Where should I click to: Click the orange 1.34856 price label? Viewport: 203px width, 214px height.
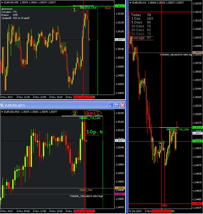120,188
